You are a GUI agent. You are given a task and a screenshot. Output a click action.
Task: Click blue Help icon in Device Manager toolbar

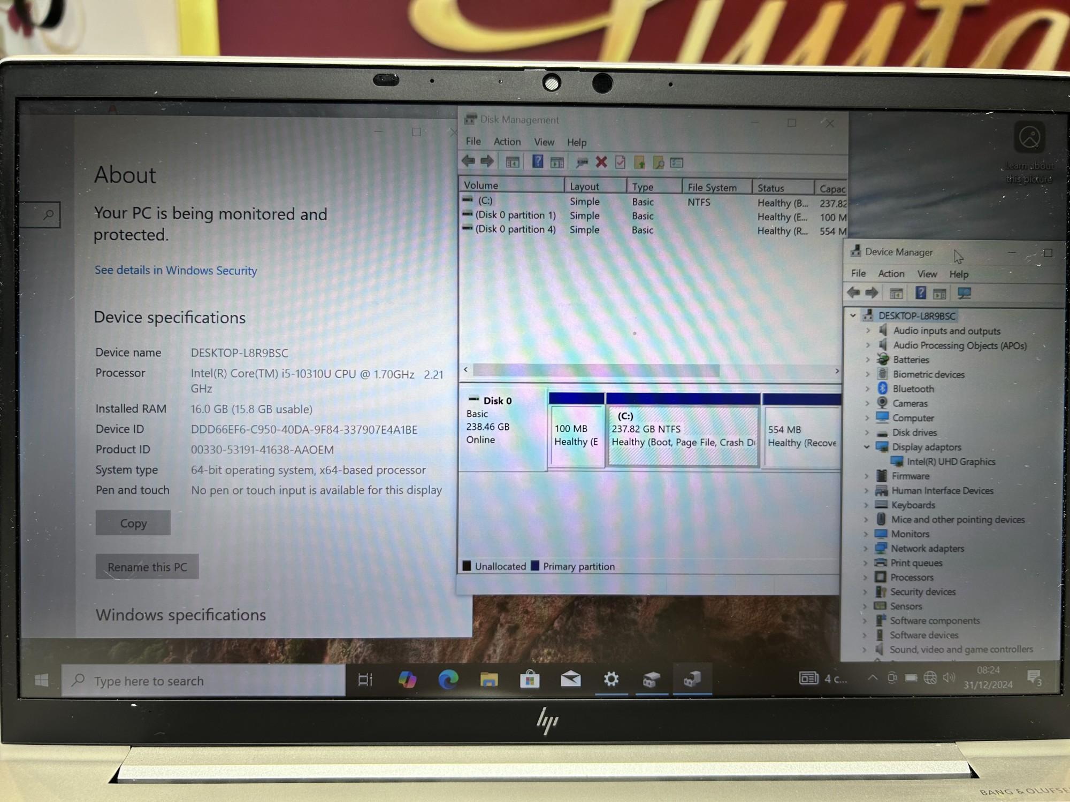coord(920,292)
